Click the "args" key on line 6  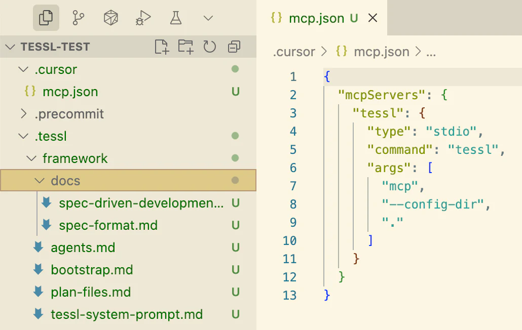pos(389,168)
